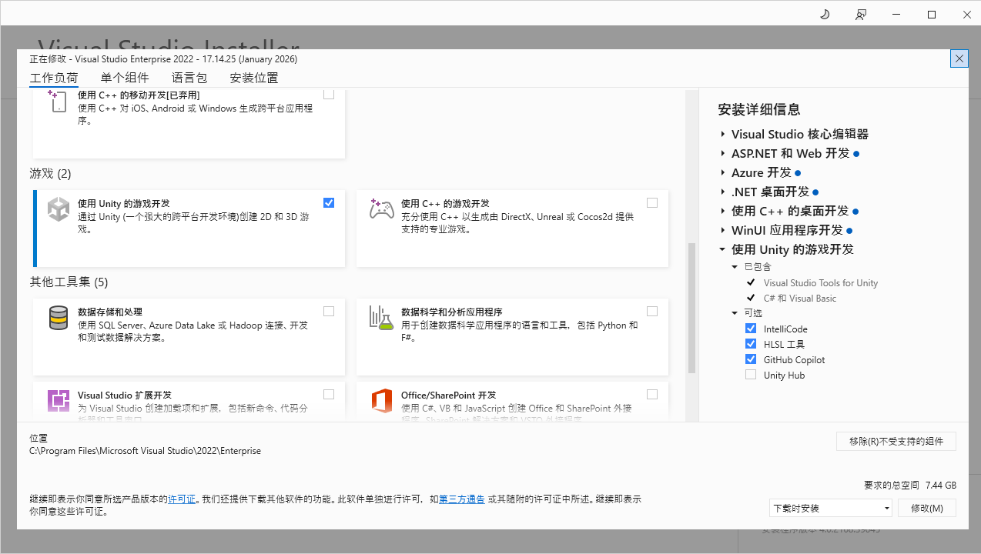The width and height of the screenshot is (981, 554).
Task: Click the night mode moon icon in title bar
Action: [825, 15]
